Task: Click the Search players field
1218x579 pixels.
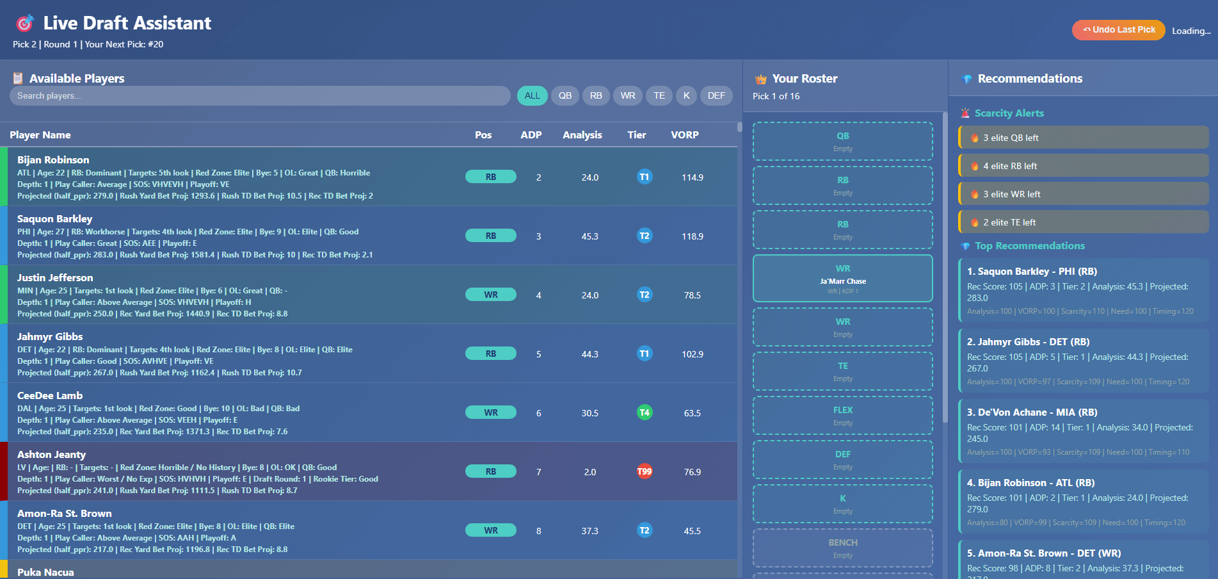Action: tap(260, 96)
